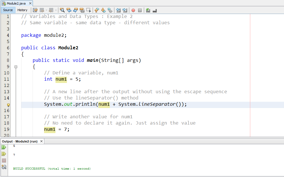Click the BUILD SUCCESSFUL message

click(52, 169)
